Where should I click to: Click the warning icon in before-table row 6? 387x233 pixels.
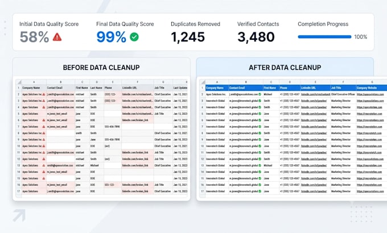point(44,120)
